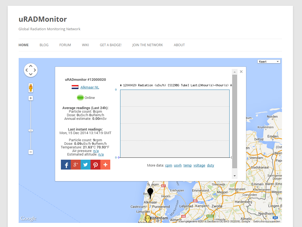Image resolution: width=302 pixels, height=227 pixels.
Task: Open the ABOUT menu item
Action: 179,45
